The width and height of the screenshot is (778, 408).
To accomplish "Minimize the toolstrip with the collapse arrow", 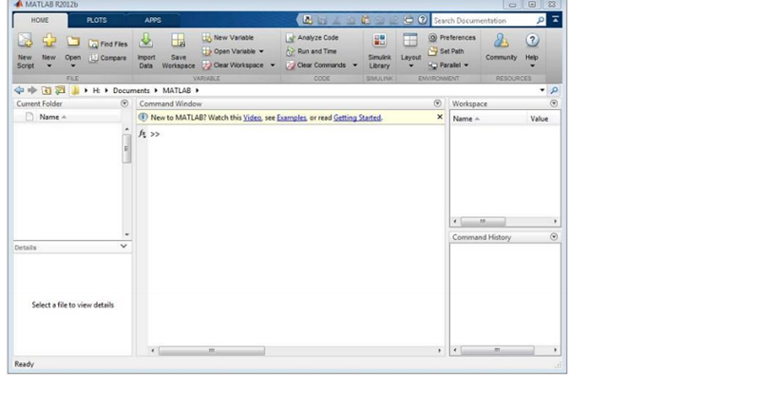I will pos(555,20).
